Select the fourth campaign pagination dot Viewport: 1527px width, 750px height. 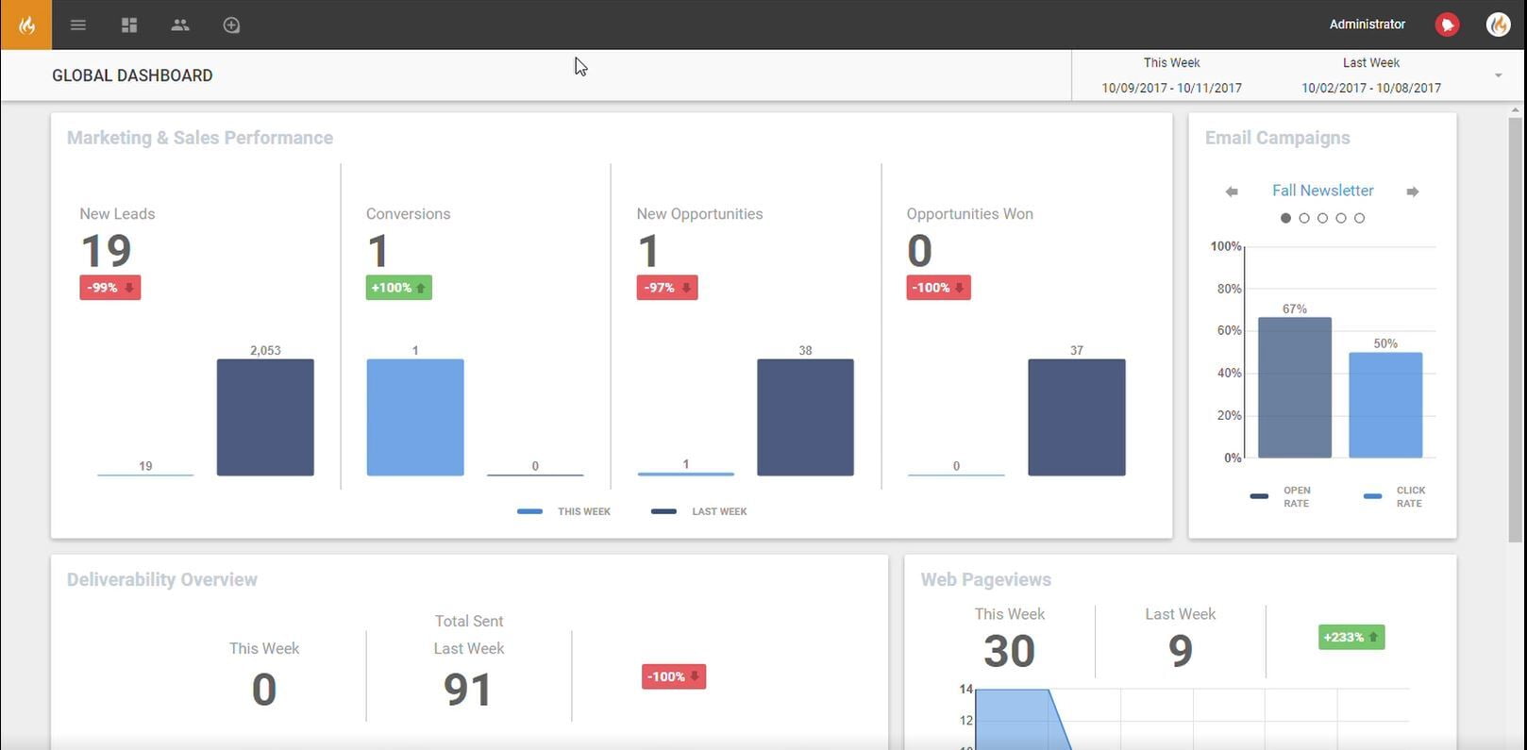(x=1341, y=218)
